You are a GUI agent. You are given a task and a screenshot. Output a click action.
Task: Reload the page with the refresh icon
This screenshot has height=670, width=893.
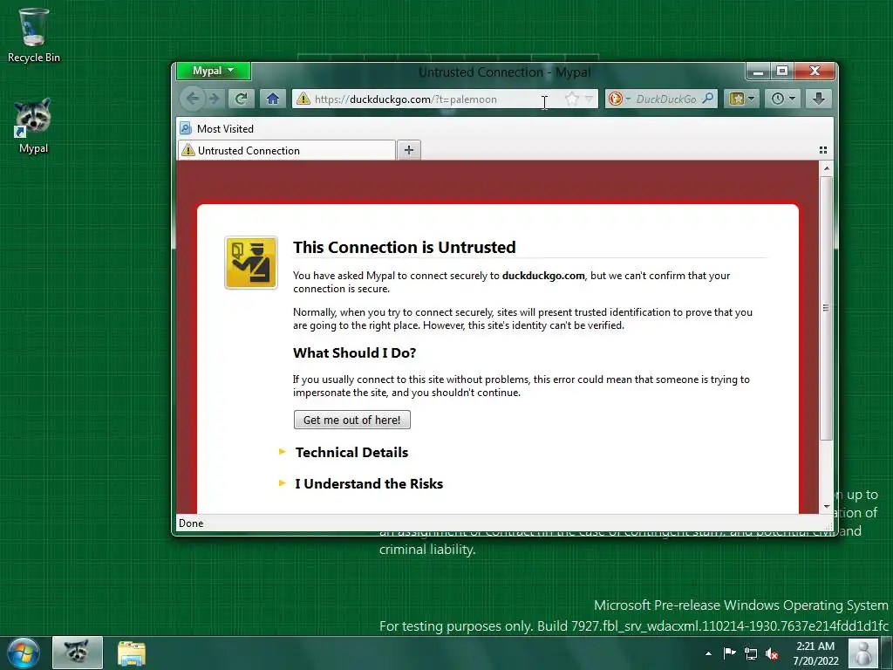[x=241, y=99]
